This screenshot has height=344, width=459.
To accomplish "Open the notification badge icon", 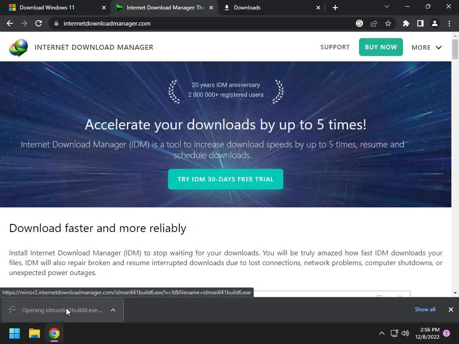I will (x=446, y=333).
